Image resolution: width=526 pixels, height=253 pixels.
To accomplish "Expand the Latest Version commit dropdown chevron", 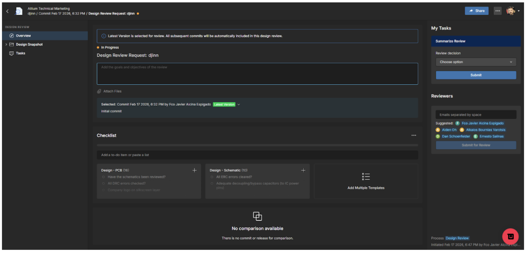I will pyautogui.click(x=239, y=105).
